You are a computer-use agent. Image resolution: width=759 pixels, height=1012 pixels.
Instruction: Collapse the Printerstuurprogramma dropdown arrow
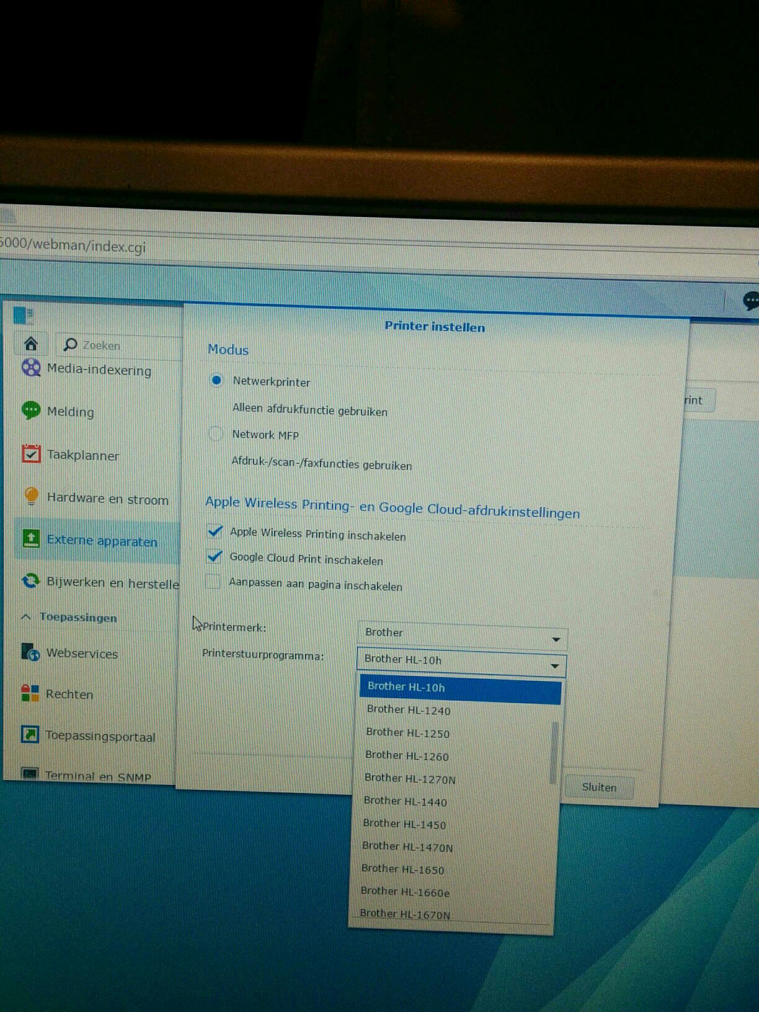pyautogui.click(x=554, y=666)
